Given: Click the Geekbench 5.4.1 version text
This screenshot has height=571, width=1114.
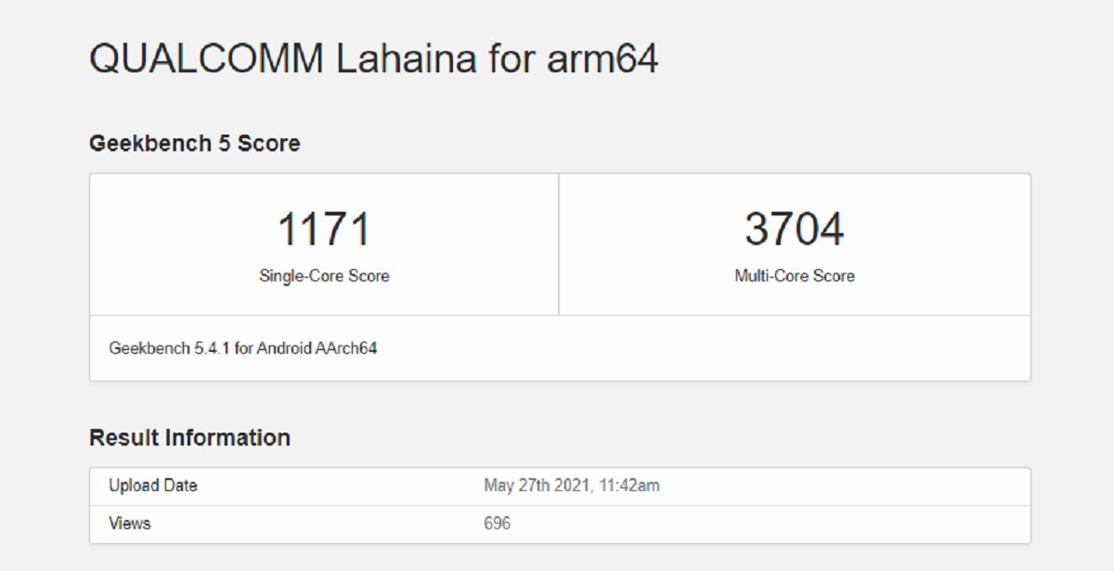Looking at the screenshot, I should tap(170, 349).
